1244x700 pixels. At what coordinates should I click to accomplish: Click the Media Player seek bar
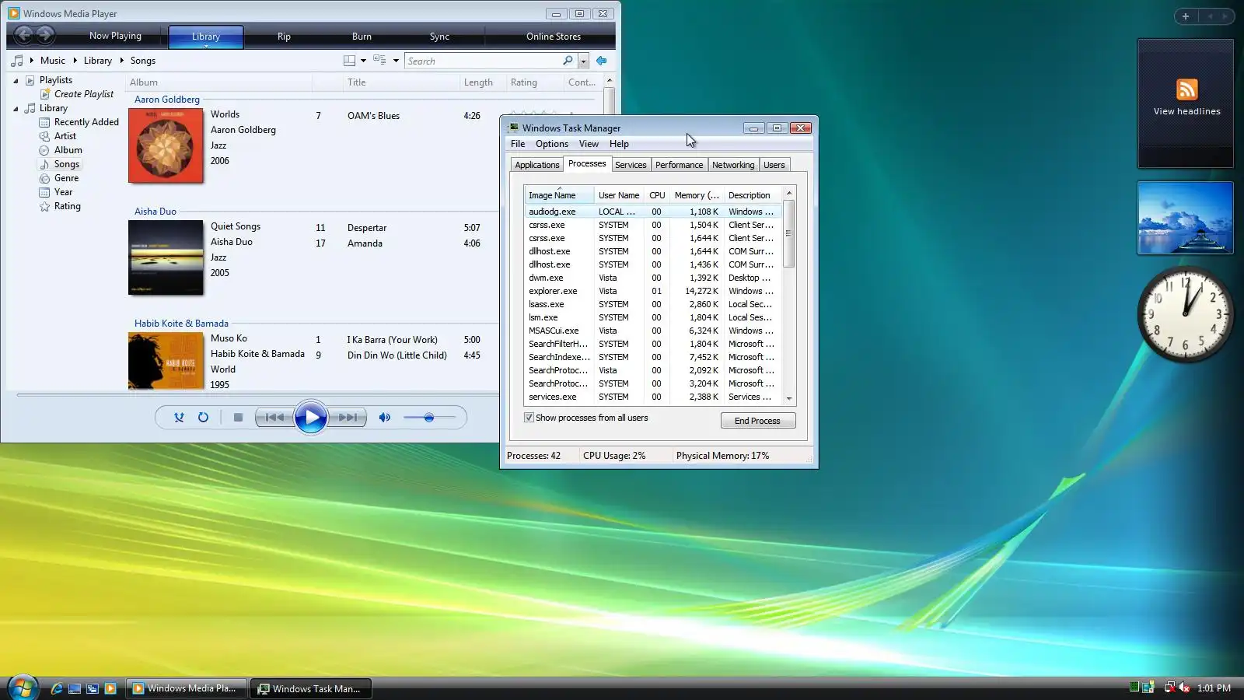click(x=257, y=395)
